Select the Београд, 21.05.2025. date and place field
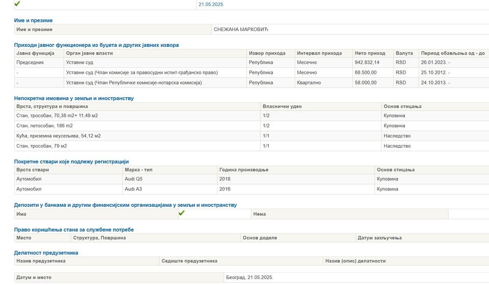Viewport: 489px width, 285px height. [250, 277]
